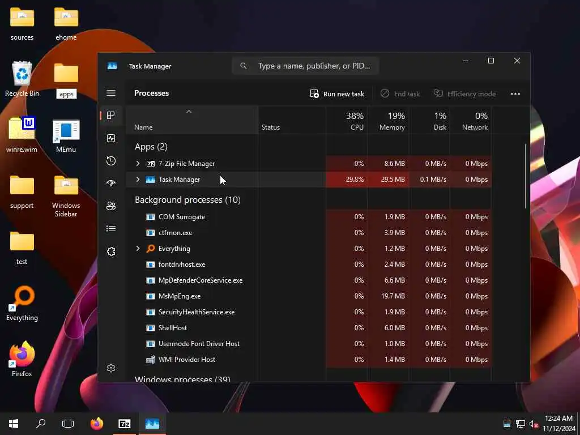Select the MEmu desktop shortcut
Viewport: 580px width, 435px height.
(66, 136)
